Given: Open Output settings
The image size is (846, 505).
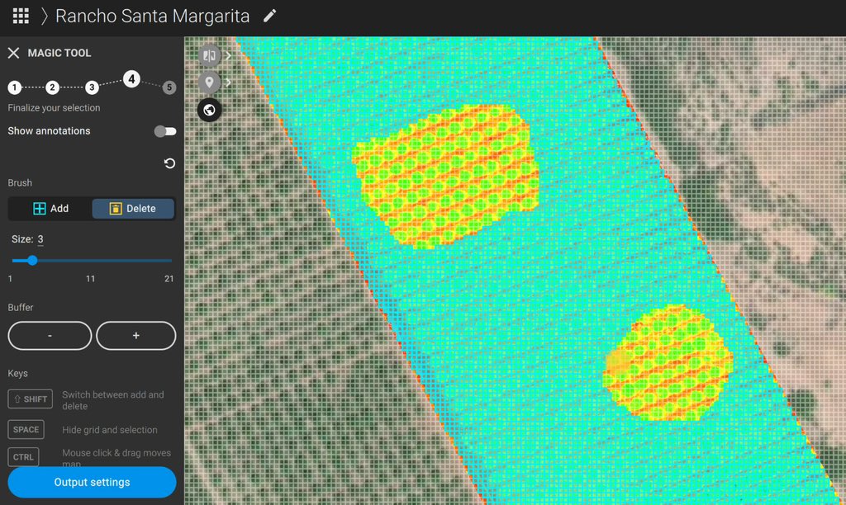Looking at the screenshot, I should coord(91,482).
